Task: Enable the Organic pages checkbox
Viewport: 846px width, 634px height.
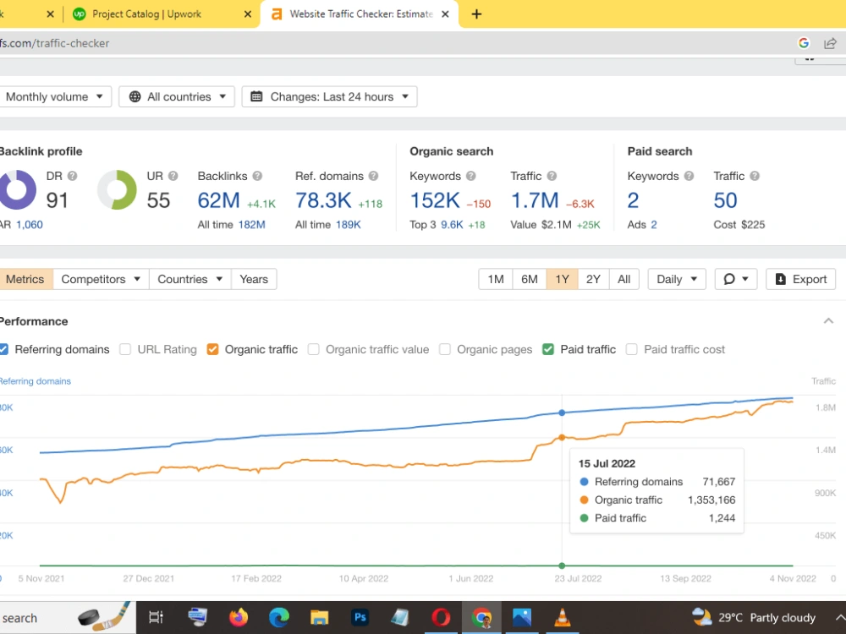Action: pyautogui.click(x=445, y=349)
